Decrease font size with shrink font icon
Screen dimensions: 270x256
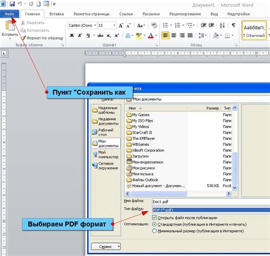tap(129, 26)
